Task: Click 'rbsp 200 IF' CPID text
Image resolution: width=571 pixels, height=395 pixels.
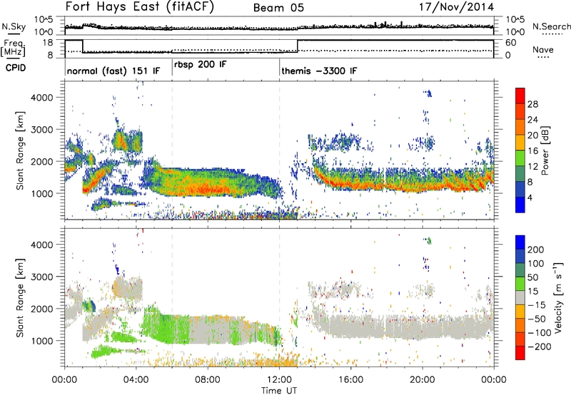Action: [x=201, y=65]
